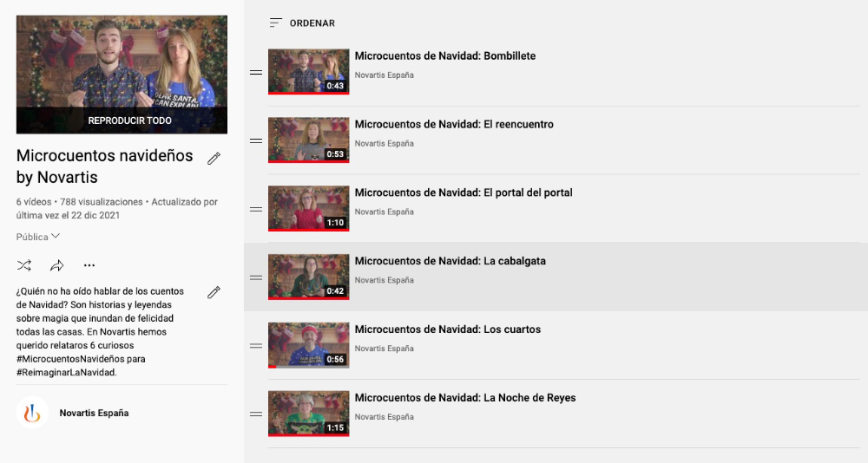Shuffle the playlist with the shuffle icon
Screen dimensions: 868x463
[23, 265]
